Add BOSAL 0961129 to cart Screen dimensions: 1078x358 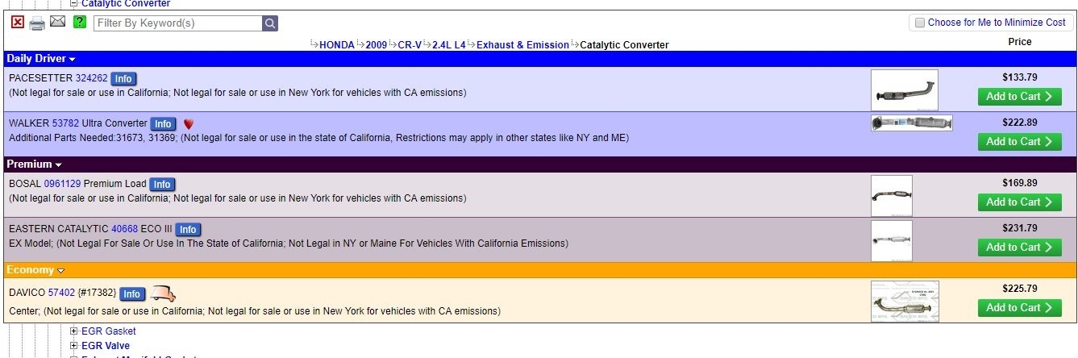click(1019, 202)
